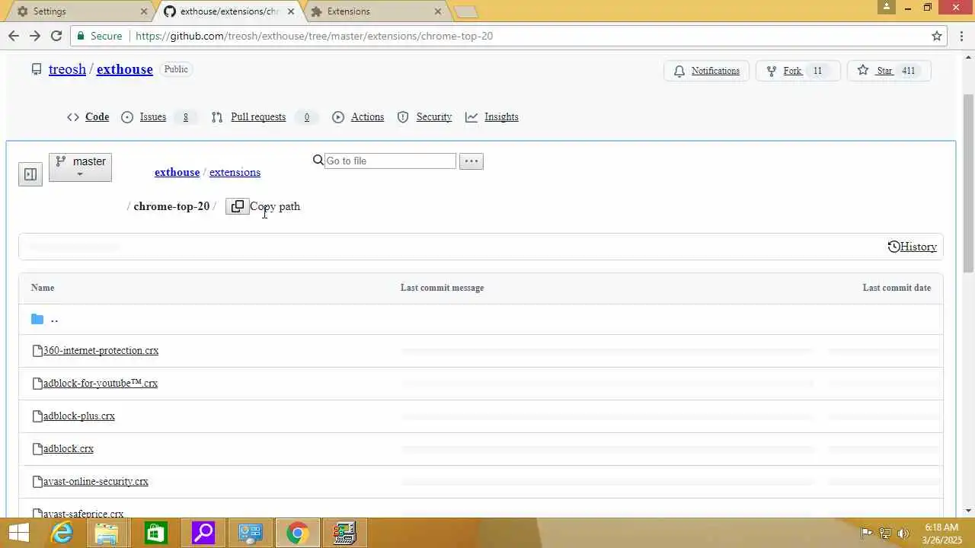Screen dimensions: 975x548
Task: Click the Insights graph icon
Action: pos(472,117)
